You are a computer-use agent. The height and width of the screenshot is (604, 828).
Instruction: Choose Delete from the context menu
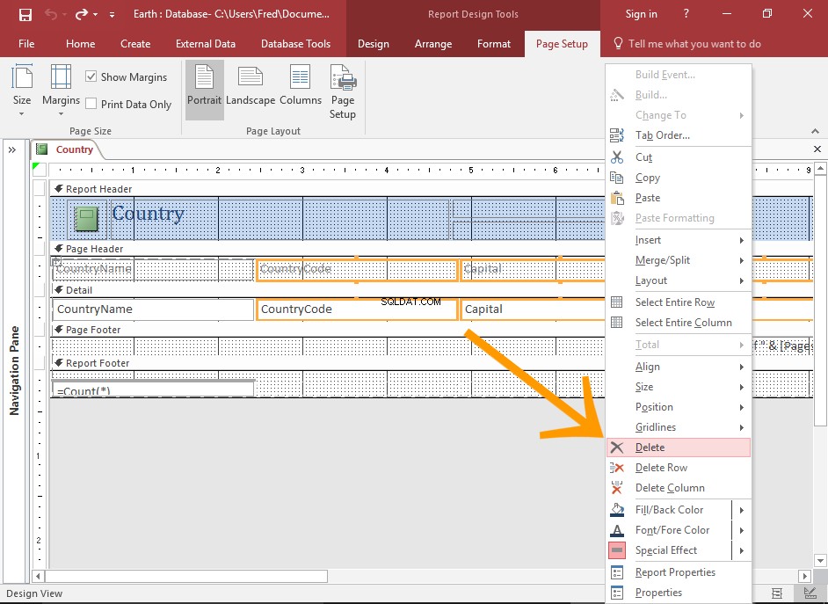click(x=678, y=448)
